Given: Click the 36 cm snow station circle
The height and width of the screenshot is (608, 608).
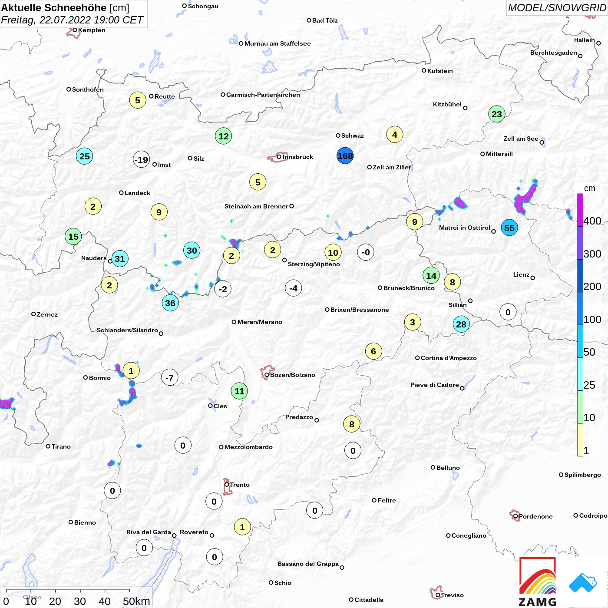Looking at the screenshot, I should [x=170, y=303].
